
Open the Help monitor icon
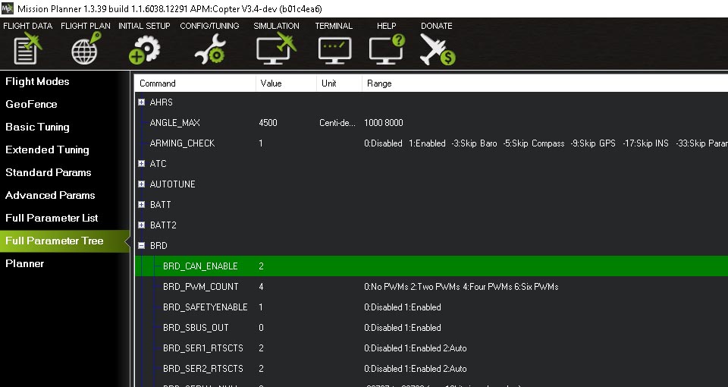point(386,49)
